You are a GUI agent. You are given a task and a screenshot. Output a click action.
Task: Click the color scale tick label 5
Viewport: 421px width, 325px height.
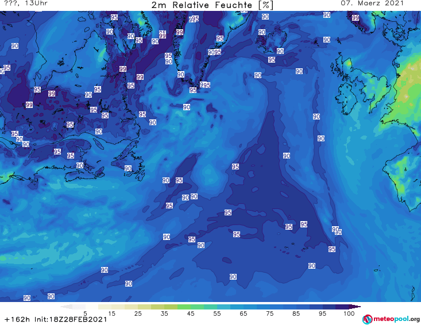coord(85,314)
